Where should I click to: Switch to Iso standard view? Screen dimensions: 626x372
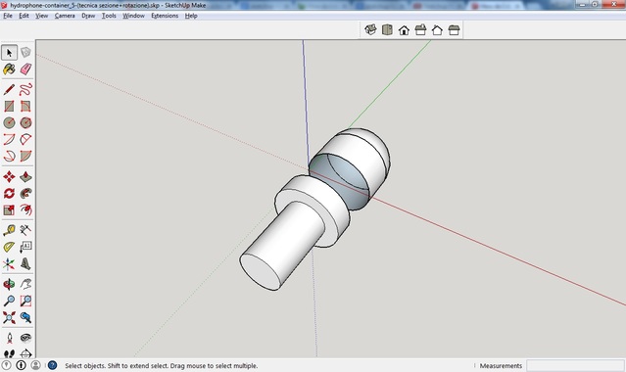(x=370, y=30)
